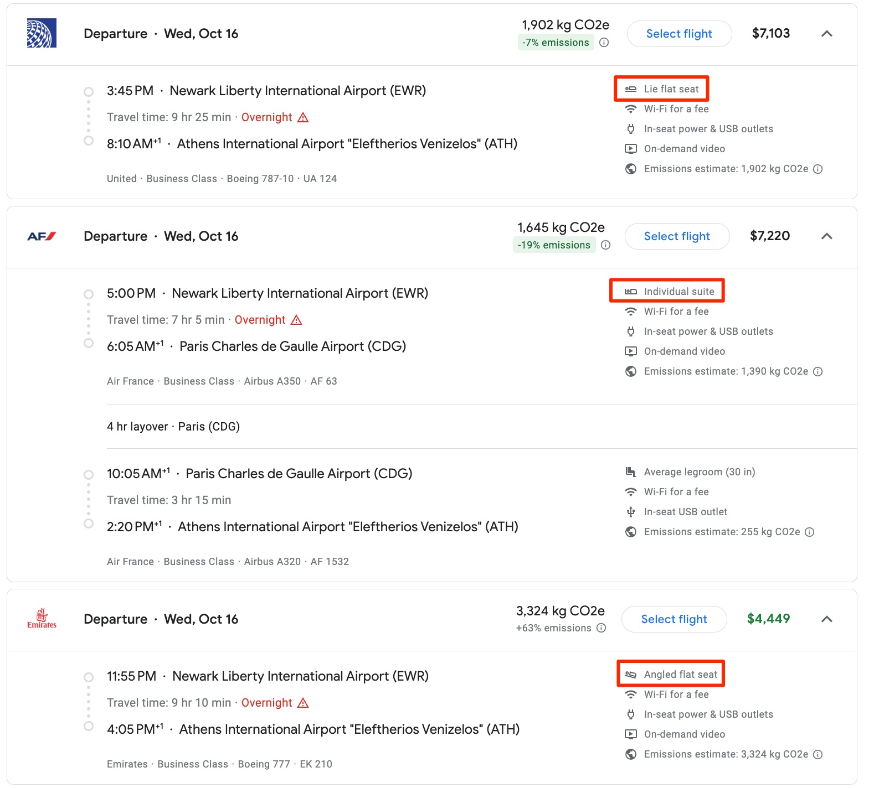This screenshot has height=788, width=874.
Task: Open info icon next to -7% emissions
Action: click(604, 43)
